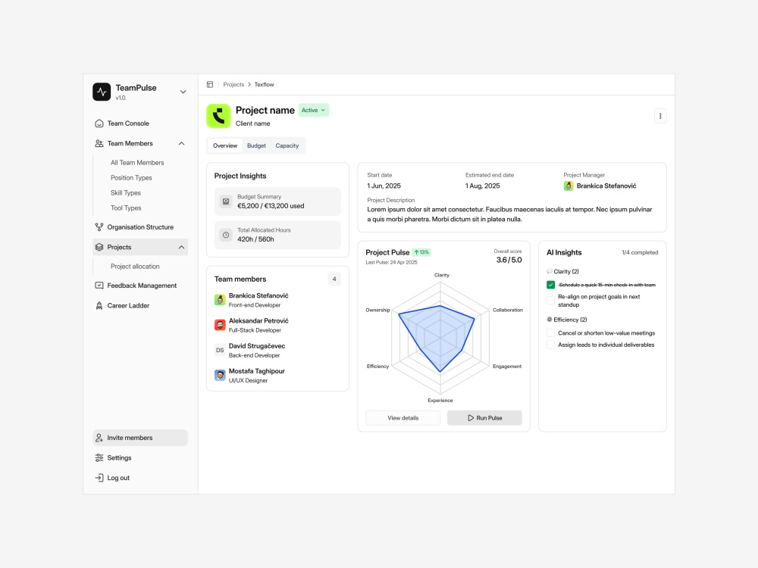Image resolution: width=758 pixels, height=568 pixels.
Task: Click the Career Ladder rocket icon
Action: 99,306
